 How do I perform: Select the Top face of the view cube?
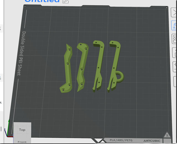[22, 130]
